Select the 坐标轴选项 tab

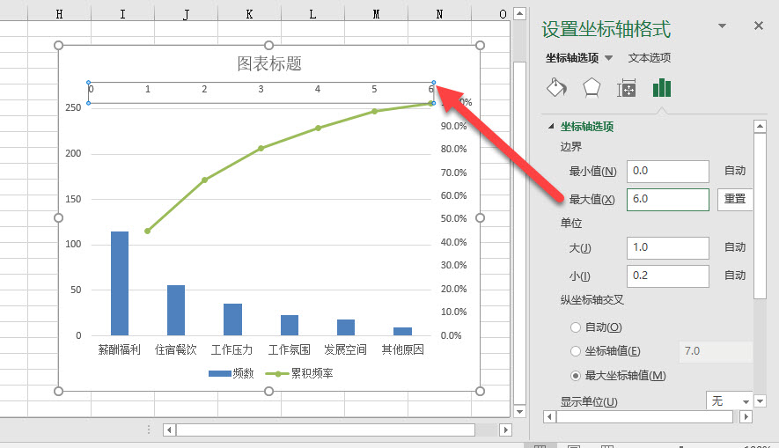(x=572, y=57)
